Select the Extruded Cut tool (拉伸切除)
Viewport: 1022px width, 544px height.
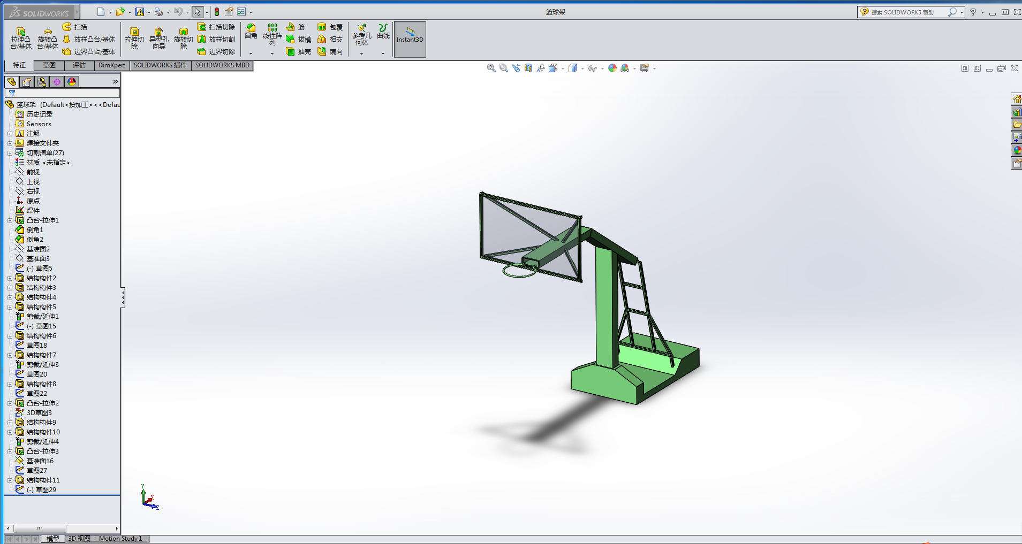tap(134, 39)
